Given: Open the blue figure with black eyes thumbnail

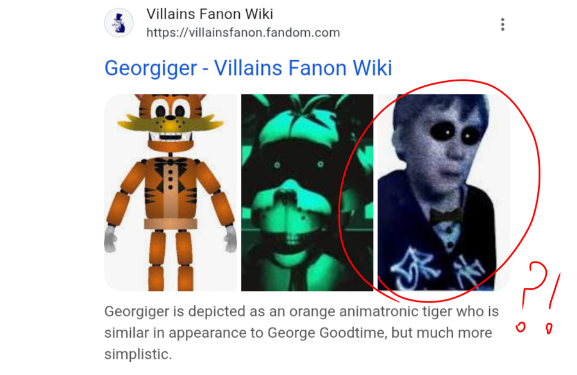Looking at the screenshot, I should 444,192.
